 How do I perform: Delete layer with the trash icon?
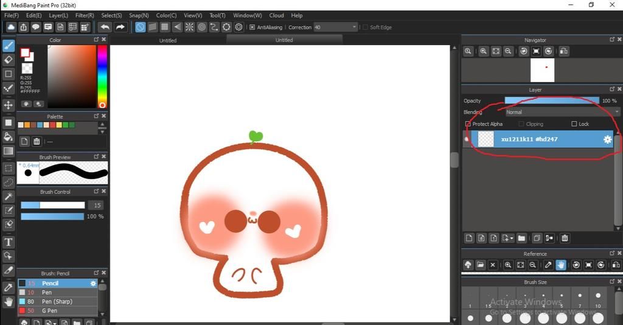click(565, 238)
